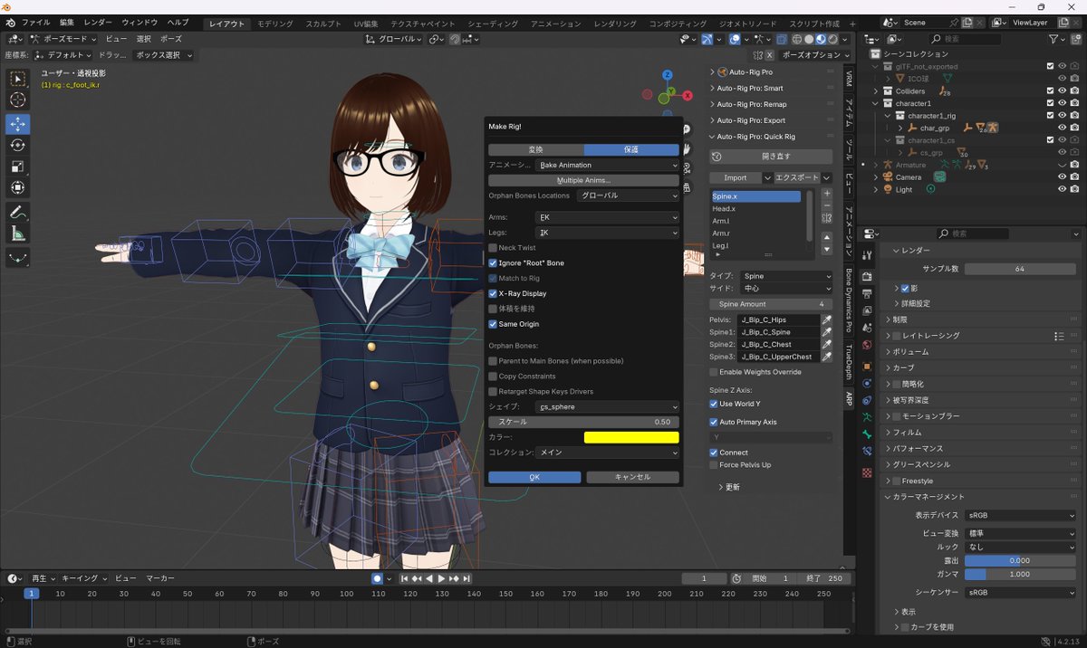Click OK in the Make Rig dialog
The height and width of the screenshot is (648, 1087).
click(534, 476)
